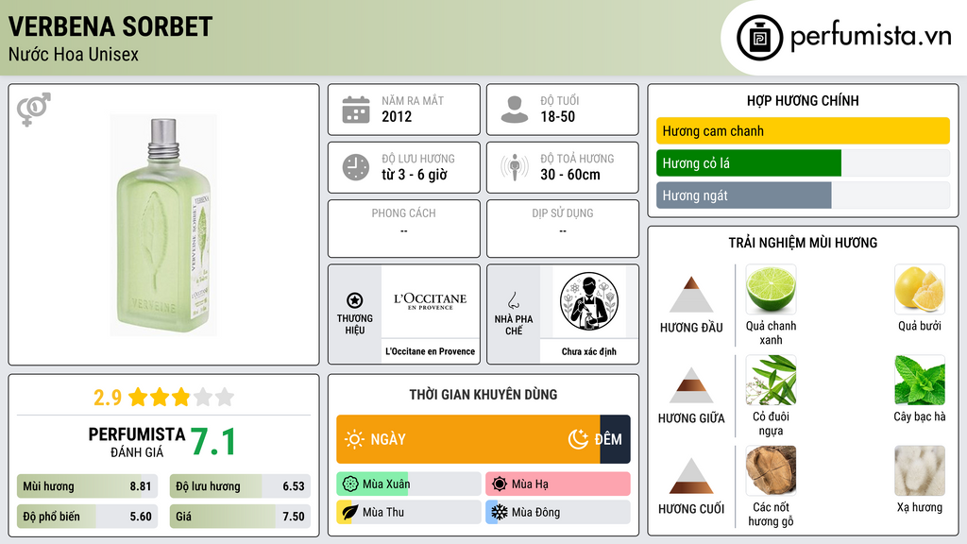Viewport: 967px width, 544px height.
Task: Click the nose icon above Nhà pha chế
Action: (x=513, y=300)
